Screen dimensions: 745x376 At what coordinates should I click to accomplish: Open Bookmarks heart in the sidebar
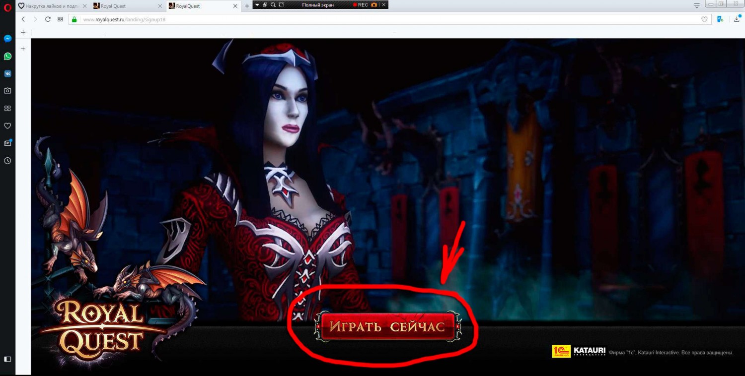pyautogui.click(x=7, y=125)
